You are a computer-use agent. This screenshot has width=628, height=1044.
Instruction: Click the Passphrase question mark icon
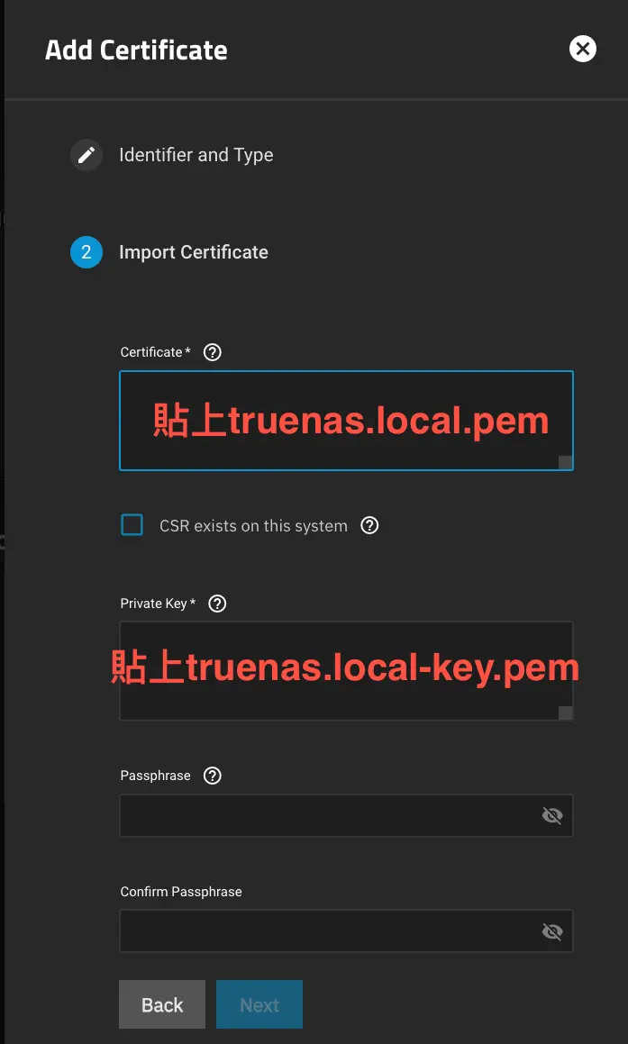tap(212, 775)
